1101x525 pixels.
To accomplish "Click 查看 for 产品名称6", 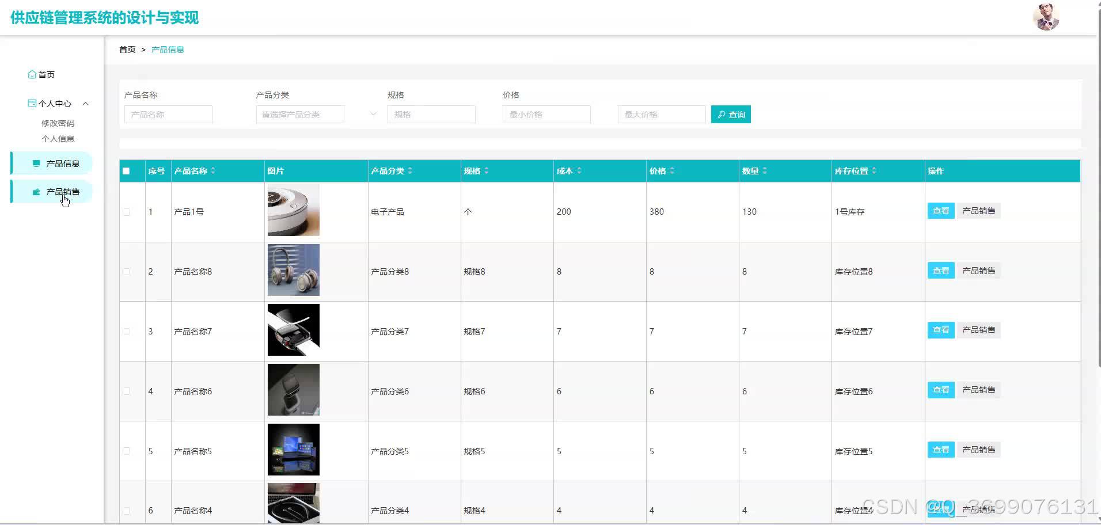I will click(x=941, y=390).
